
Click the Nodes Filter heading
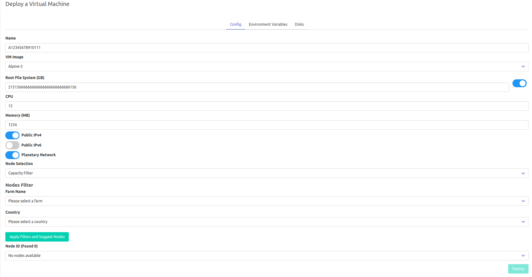click(19, 185)
